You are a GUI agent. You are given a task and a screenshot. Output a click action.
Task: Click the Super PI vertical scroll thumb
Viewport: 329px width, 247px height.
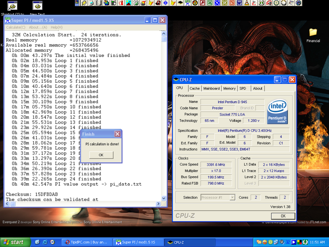pos(164,39)
